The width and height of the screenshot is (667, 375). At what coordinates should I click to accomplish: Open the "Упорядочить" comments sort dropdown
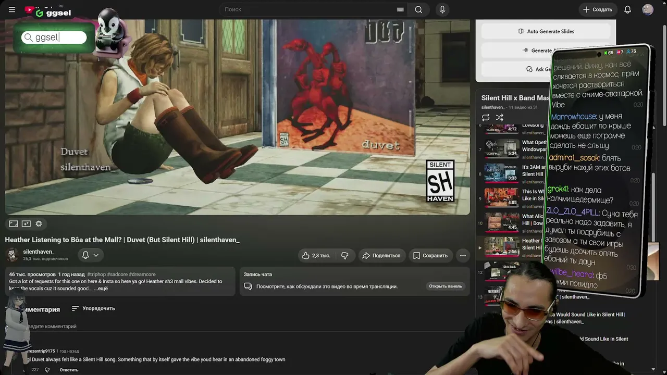click(93, 308)
